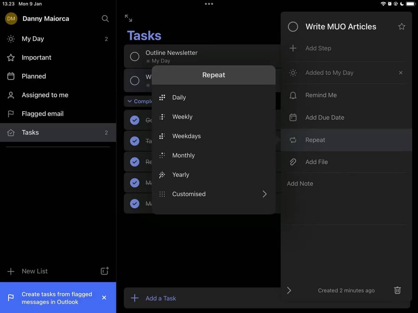
Task: Mark the Outline Newsletter task complete
Action: (135, 56)
